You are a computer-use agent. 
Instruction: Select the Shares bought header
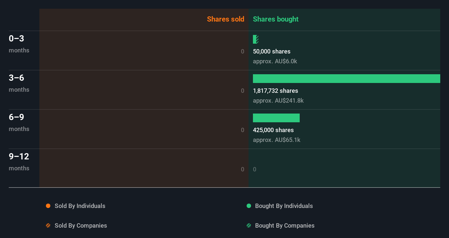point(275,19)
